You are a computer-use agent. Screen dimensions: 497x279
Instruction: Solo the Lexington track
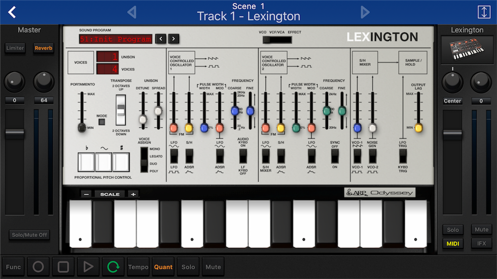click(453, 230)
